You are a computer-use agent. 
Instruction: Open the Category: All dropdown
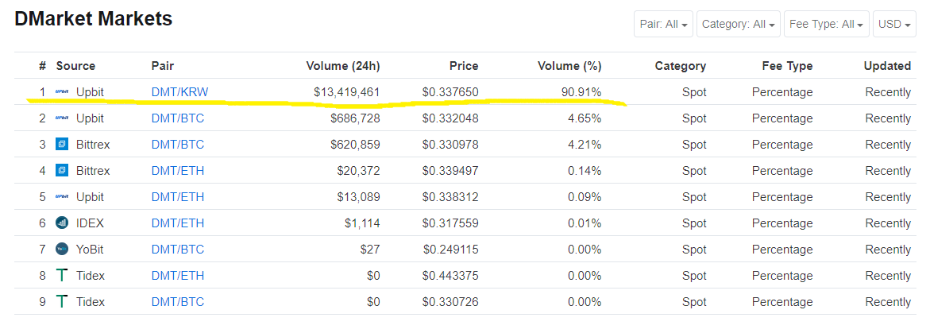click(738, 24)
